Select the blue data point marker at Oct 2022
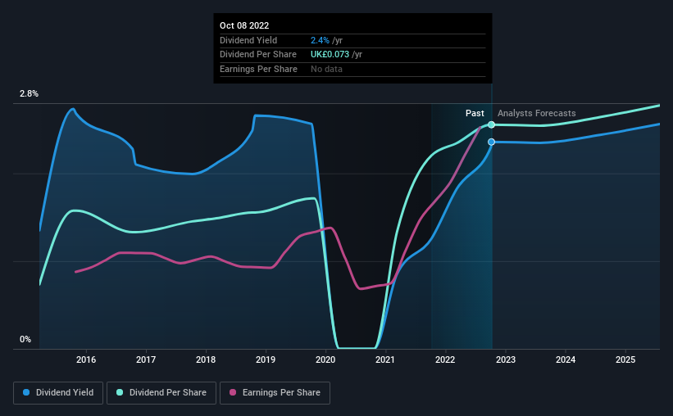This screenshot has height=416, width=673. [x=492, y=142]
